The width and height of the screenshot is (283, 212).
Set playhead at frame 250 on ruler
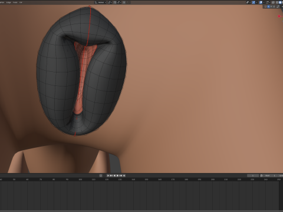pos(279,180)
